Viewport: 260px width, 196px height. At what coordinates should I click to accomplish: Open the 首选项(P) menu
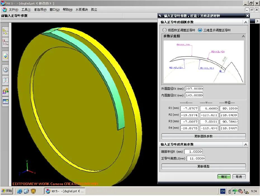(40, 9)
